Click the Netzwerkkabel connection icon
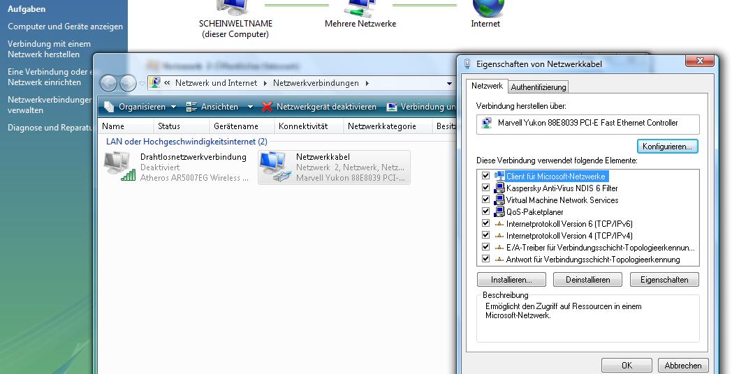 click(275, 167)
